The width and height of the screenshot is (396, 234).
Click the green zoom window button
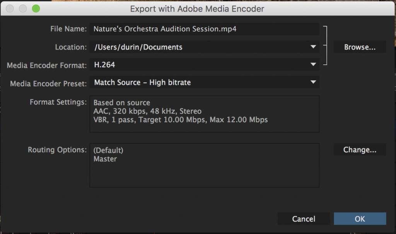pyautogui.click(x=36, y=8)
